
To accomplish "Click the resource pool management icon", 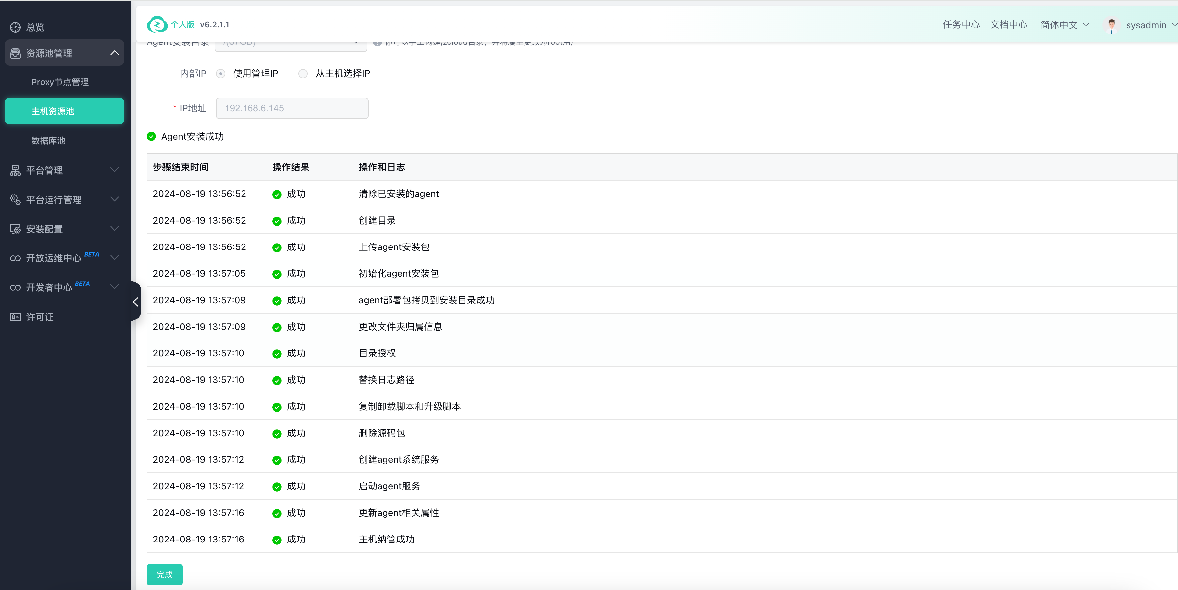I will coord(15,53).
